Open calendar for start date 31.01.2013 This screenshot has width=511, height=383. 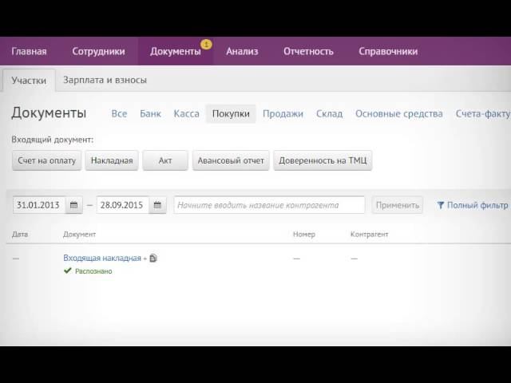[74, 205]
